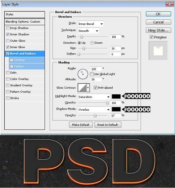Toggle the Preview checkbox

click(151, 37)
